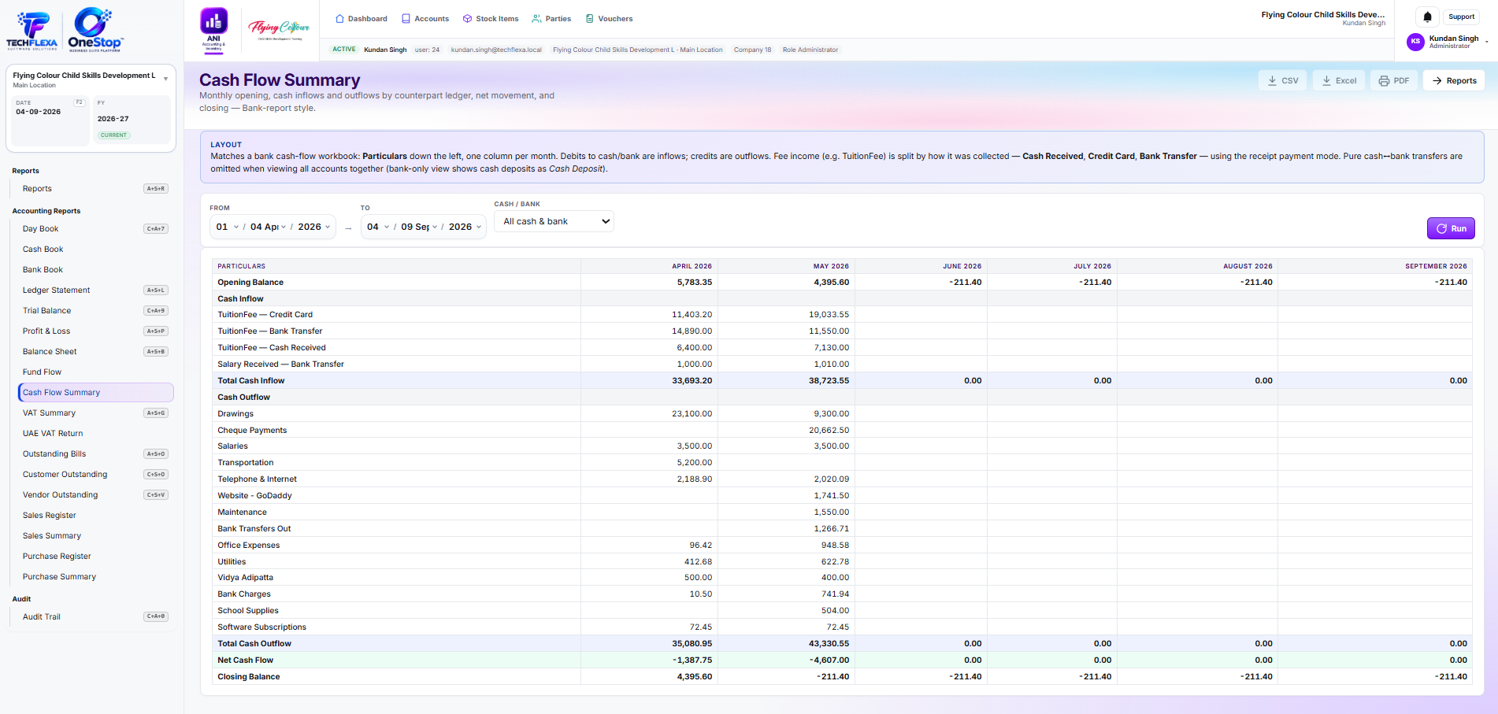Open Cash Book in sidebar
Viewport: 1498px width, 714px height.
click(95, 250)
